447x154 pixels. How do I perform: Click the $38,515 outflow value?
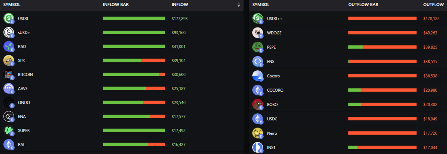point(430,61)
